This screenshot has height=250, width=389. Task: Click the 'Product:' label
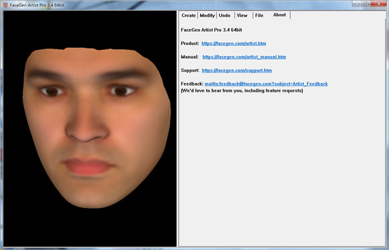190,43
